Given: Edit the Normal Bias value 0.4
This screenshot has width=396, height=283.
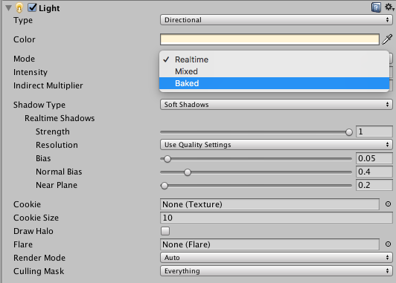Looking at the screenshot, I should click(374, 172).
